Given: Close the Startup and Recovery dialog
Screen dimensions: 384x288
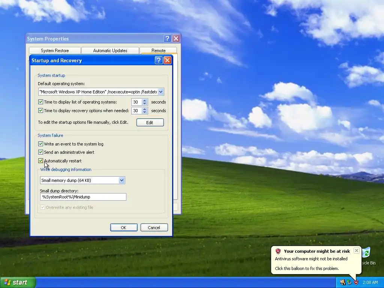Looking at the screenshot, I should tap(167, 60).
